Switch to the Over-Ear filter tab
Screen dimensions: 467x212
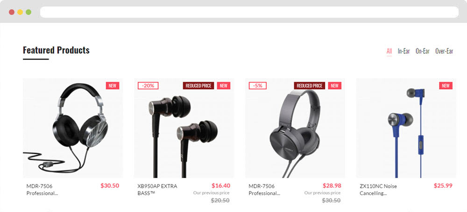point(444,51)
